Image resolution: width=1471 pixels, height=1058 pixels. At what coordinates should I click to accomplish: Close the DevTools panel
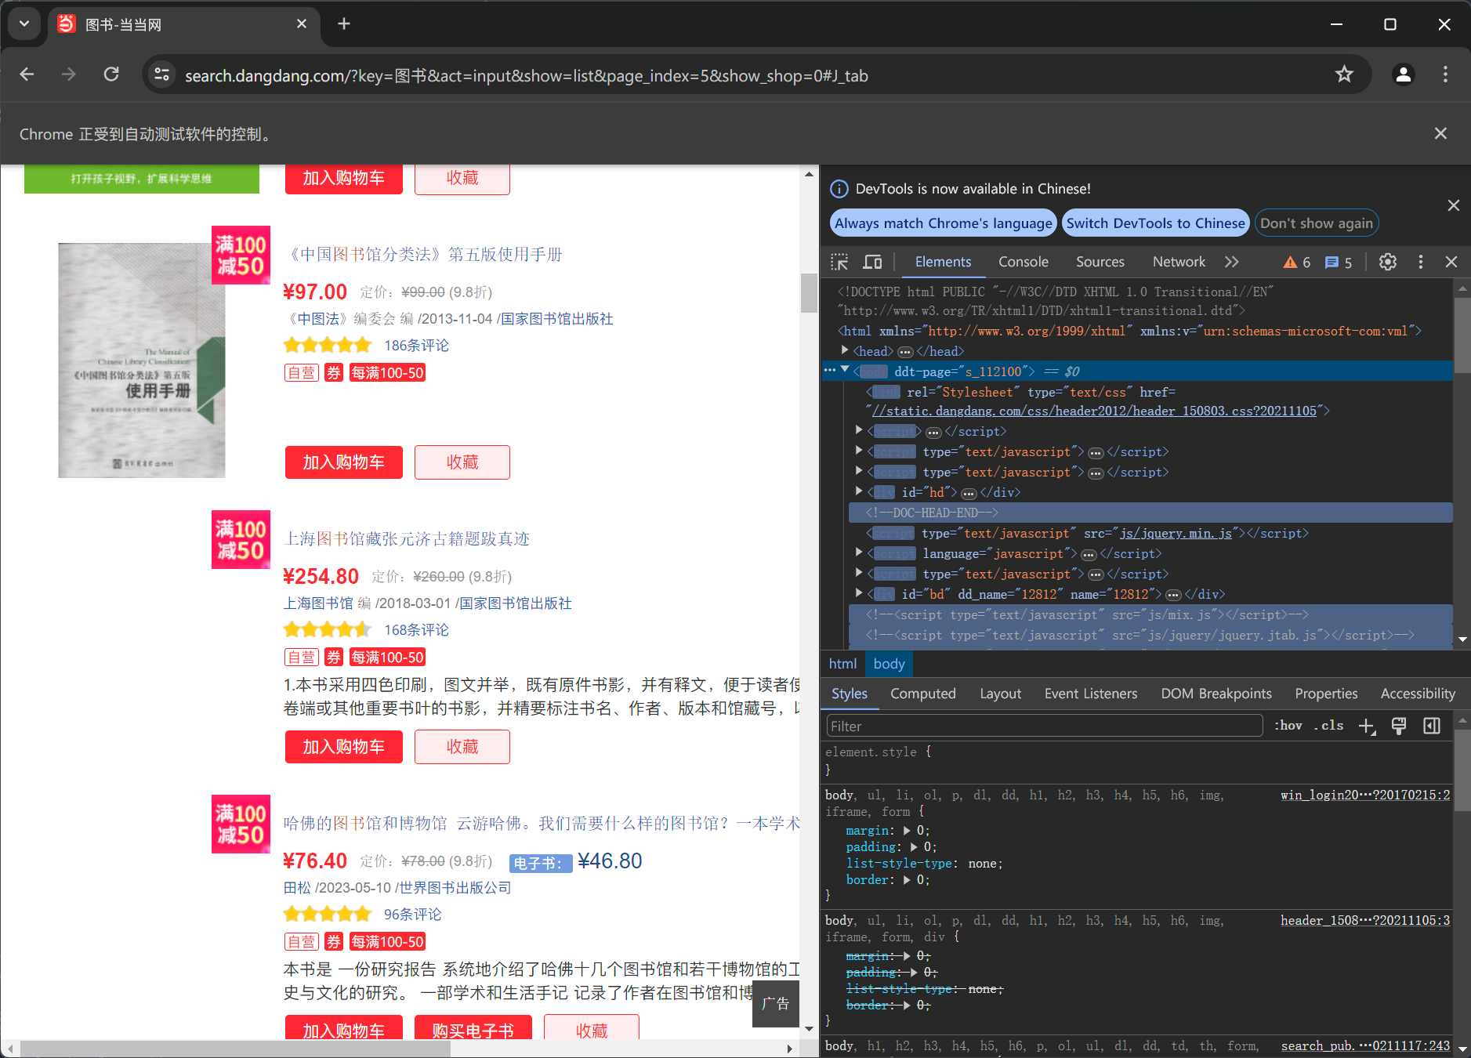[1451, 262]
